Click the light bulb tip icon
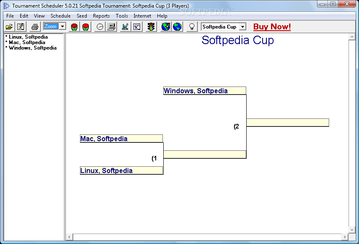The width and height of the screenshot is (359, 244). (192, 27)
